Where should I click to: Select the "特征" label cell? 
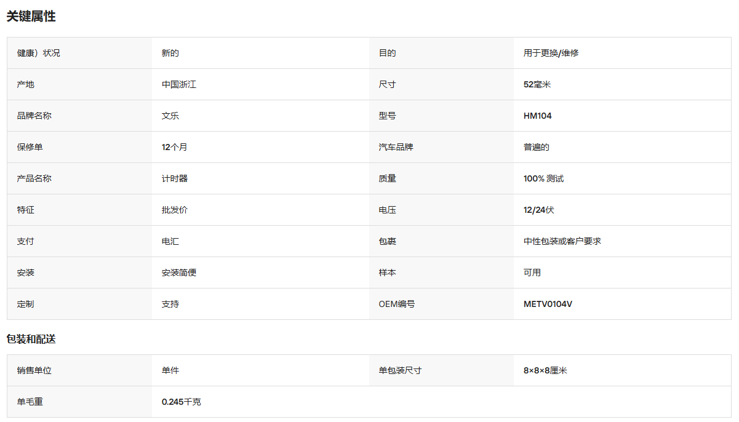pos(79,210)
